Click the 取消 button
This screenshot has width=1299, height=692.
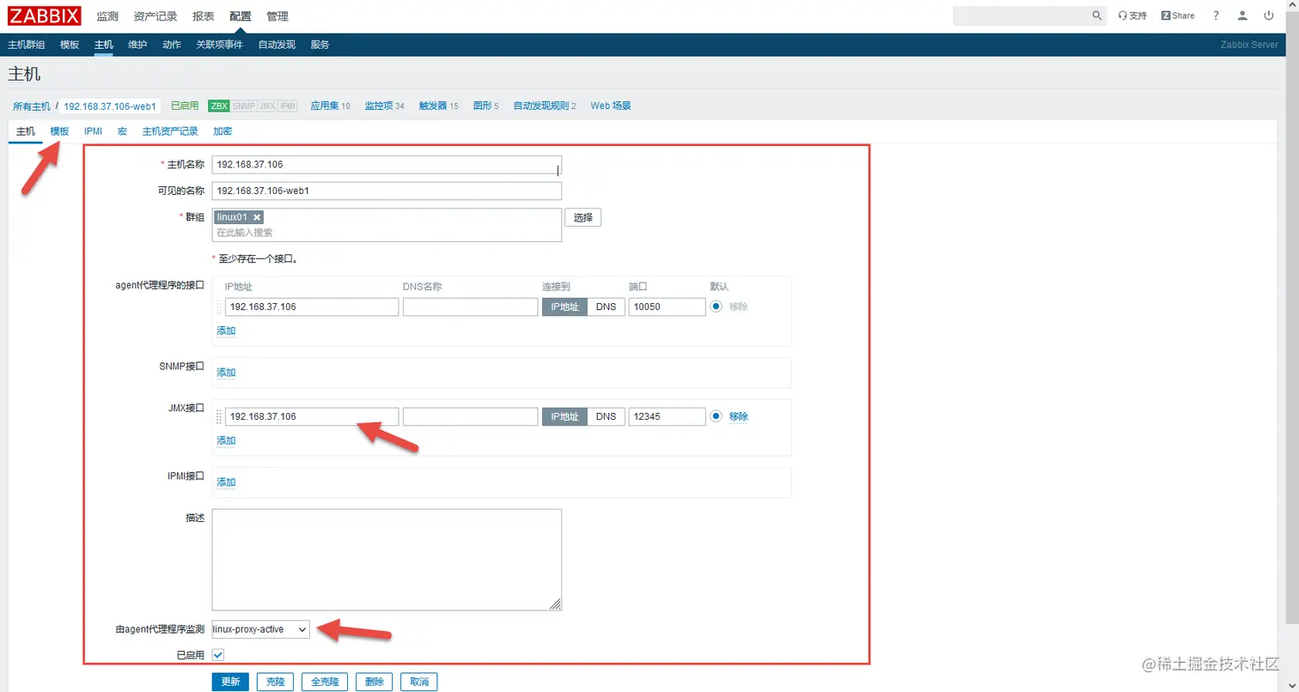coord(418,682)
